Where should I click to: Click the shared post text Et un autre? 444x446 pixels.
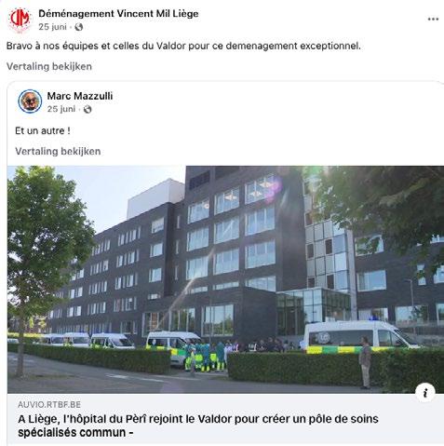(x=43, y=130)
